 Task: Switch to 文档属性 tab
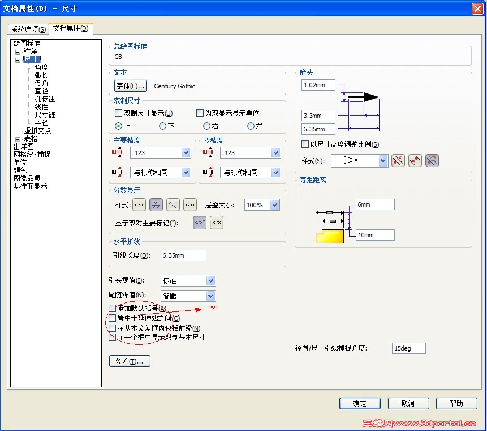(71, 28)
